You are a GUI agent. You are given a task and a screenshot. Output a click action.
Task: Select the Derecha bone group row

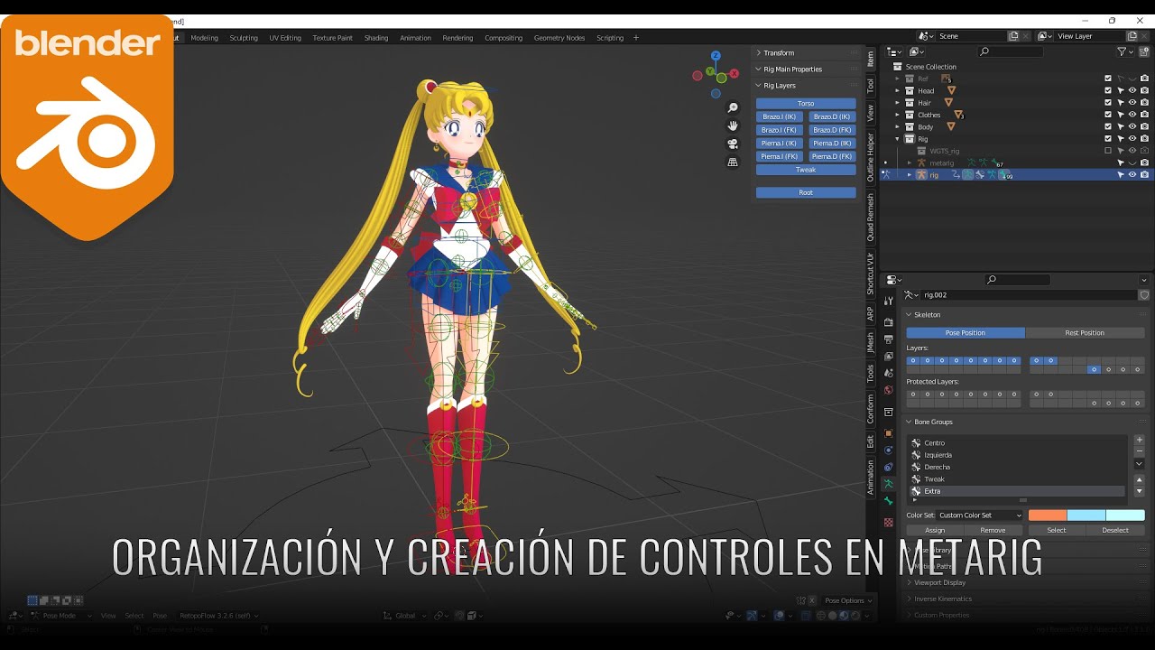coord(1018,467)
